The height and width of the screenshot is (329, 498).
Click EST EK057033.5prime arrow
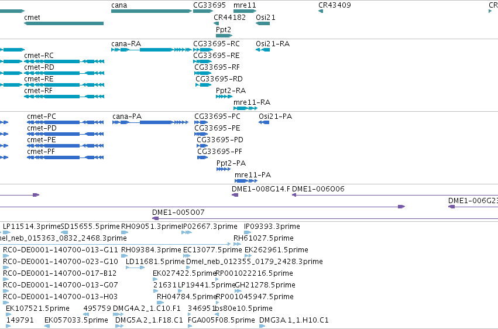(x=47, y=326)
